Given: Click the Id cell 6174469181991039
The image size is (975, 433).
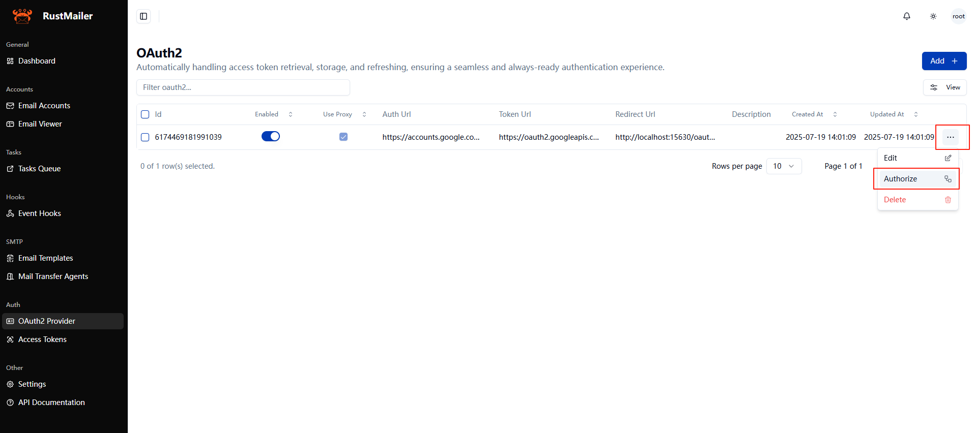Looking at the screenshot, I should 188,137.
